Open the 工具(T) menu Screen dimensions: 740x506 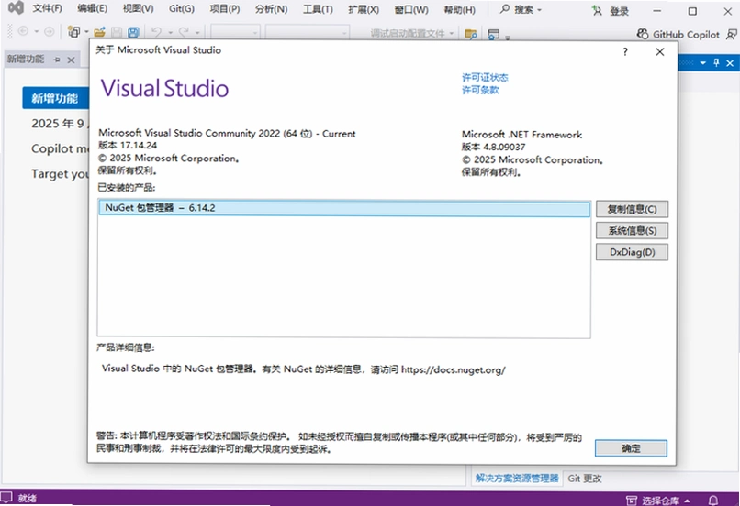coord(318,9)
